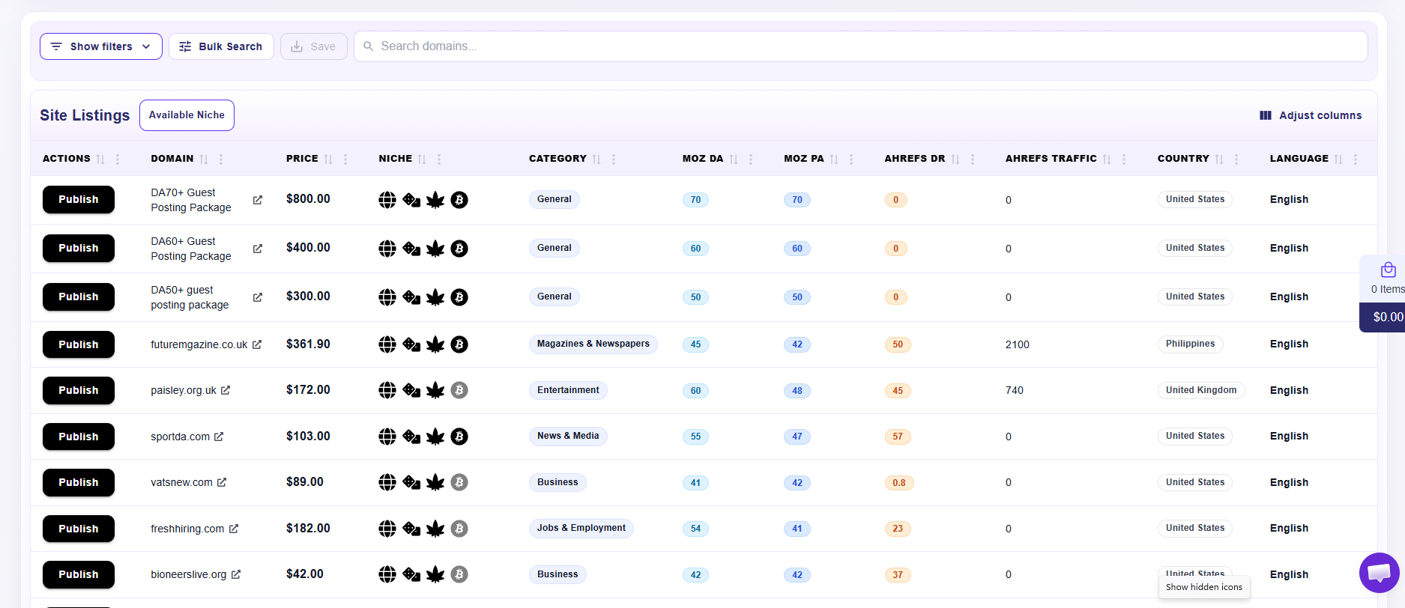This screenshot has height=608, width=1405.
Task: Click the Save button
Action: point(313,46)
